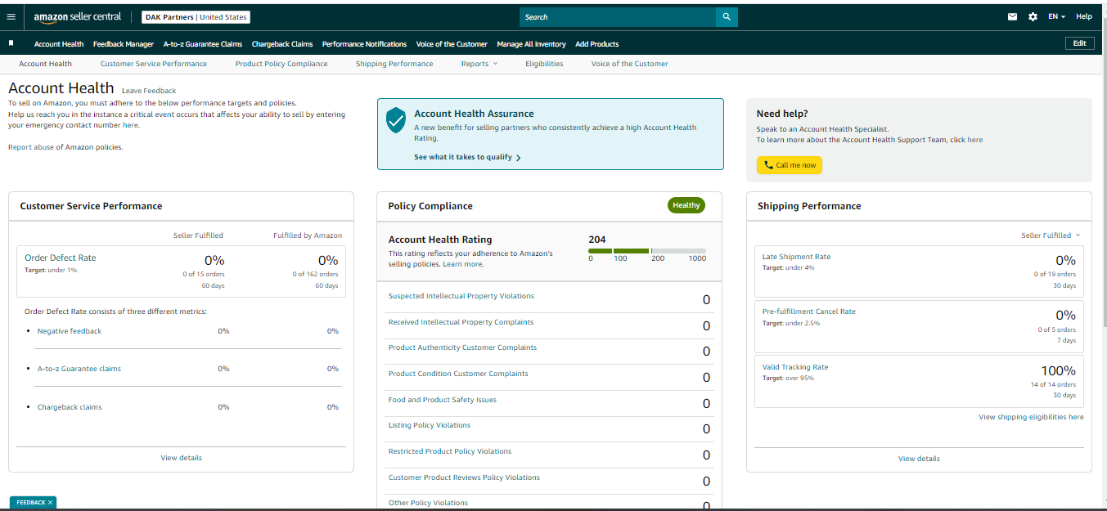Image resolution: width=1107 pixels, height=511 pixels.
Task: Click Voice of the Customer in bookmark bar
Action: (x=452, y=44)
